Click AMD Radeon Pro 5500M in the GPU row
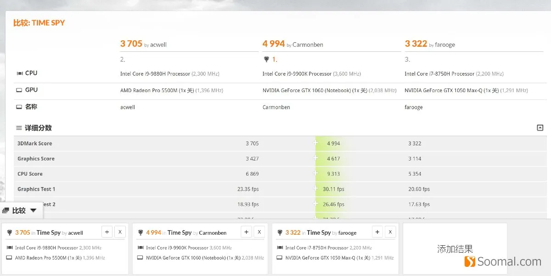 150,91
